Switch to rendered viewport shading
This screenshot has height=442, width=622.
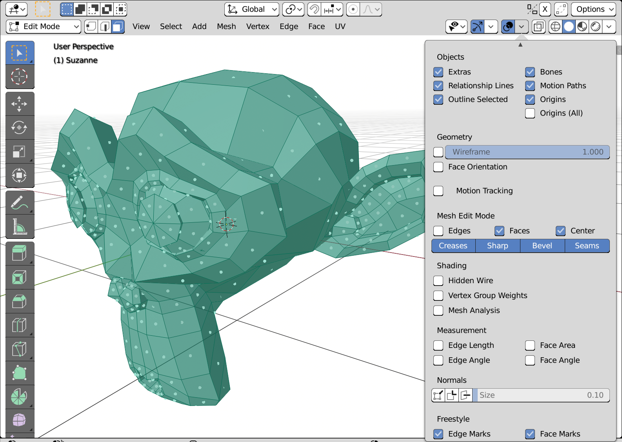595,26
